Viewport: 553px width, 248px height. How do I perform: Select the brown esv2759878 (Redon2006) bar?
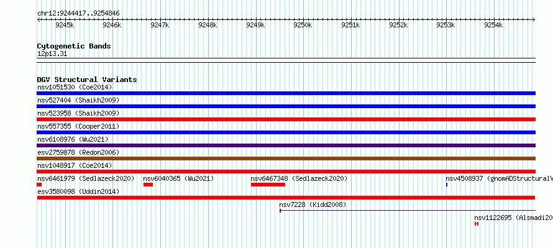tap(286, 158)
